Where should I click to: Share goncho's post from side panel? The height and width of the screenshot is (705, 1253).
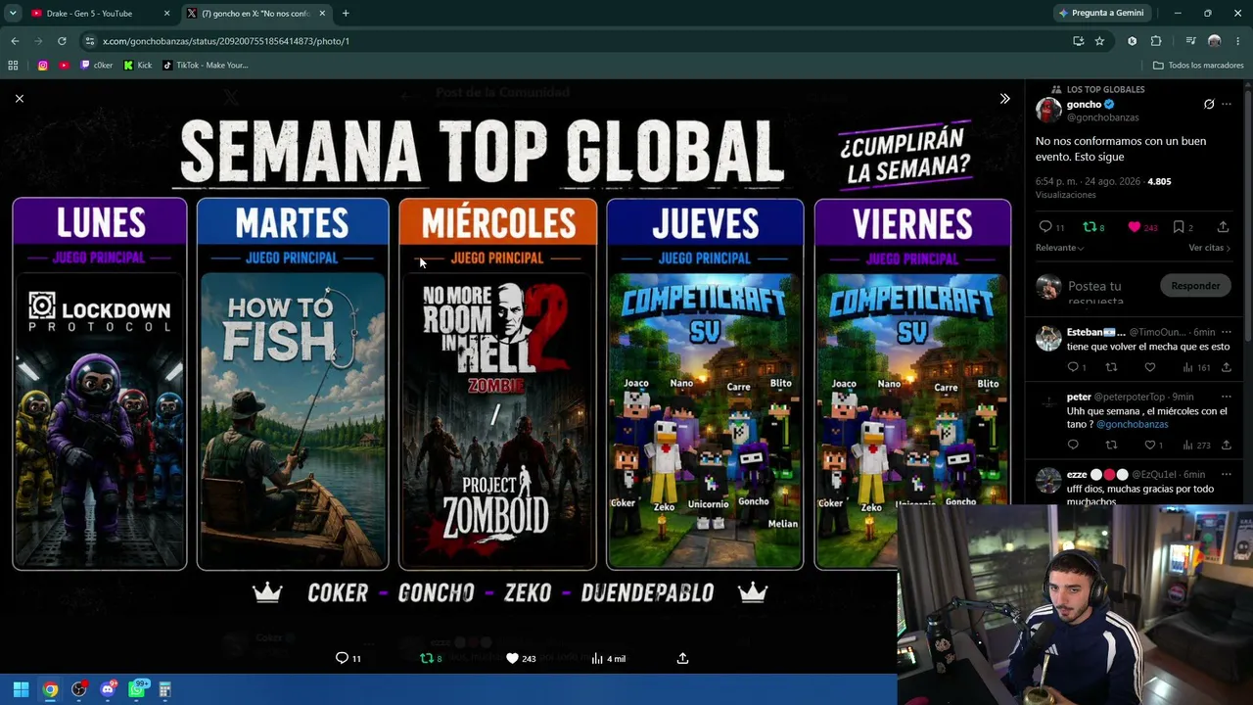(1223, 227)
